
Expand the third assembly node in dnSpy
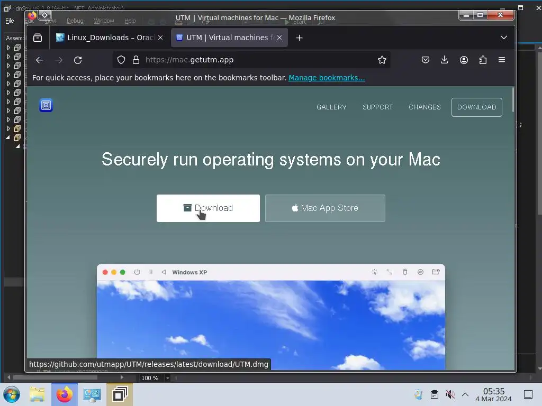tap(8, 66)
